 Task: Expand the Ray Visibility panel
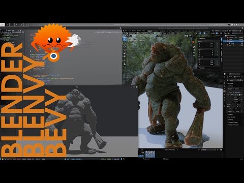(x=232, y=117)
